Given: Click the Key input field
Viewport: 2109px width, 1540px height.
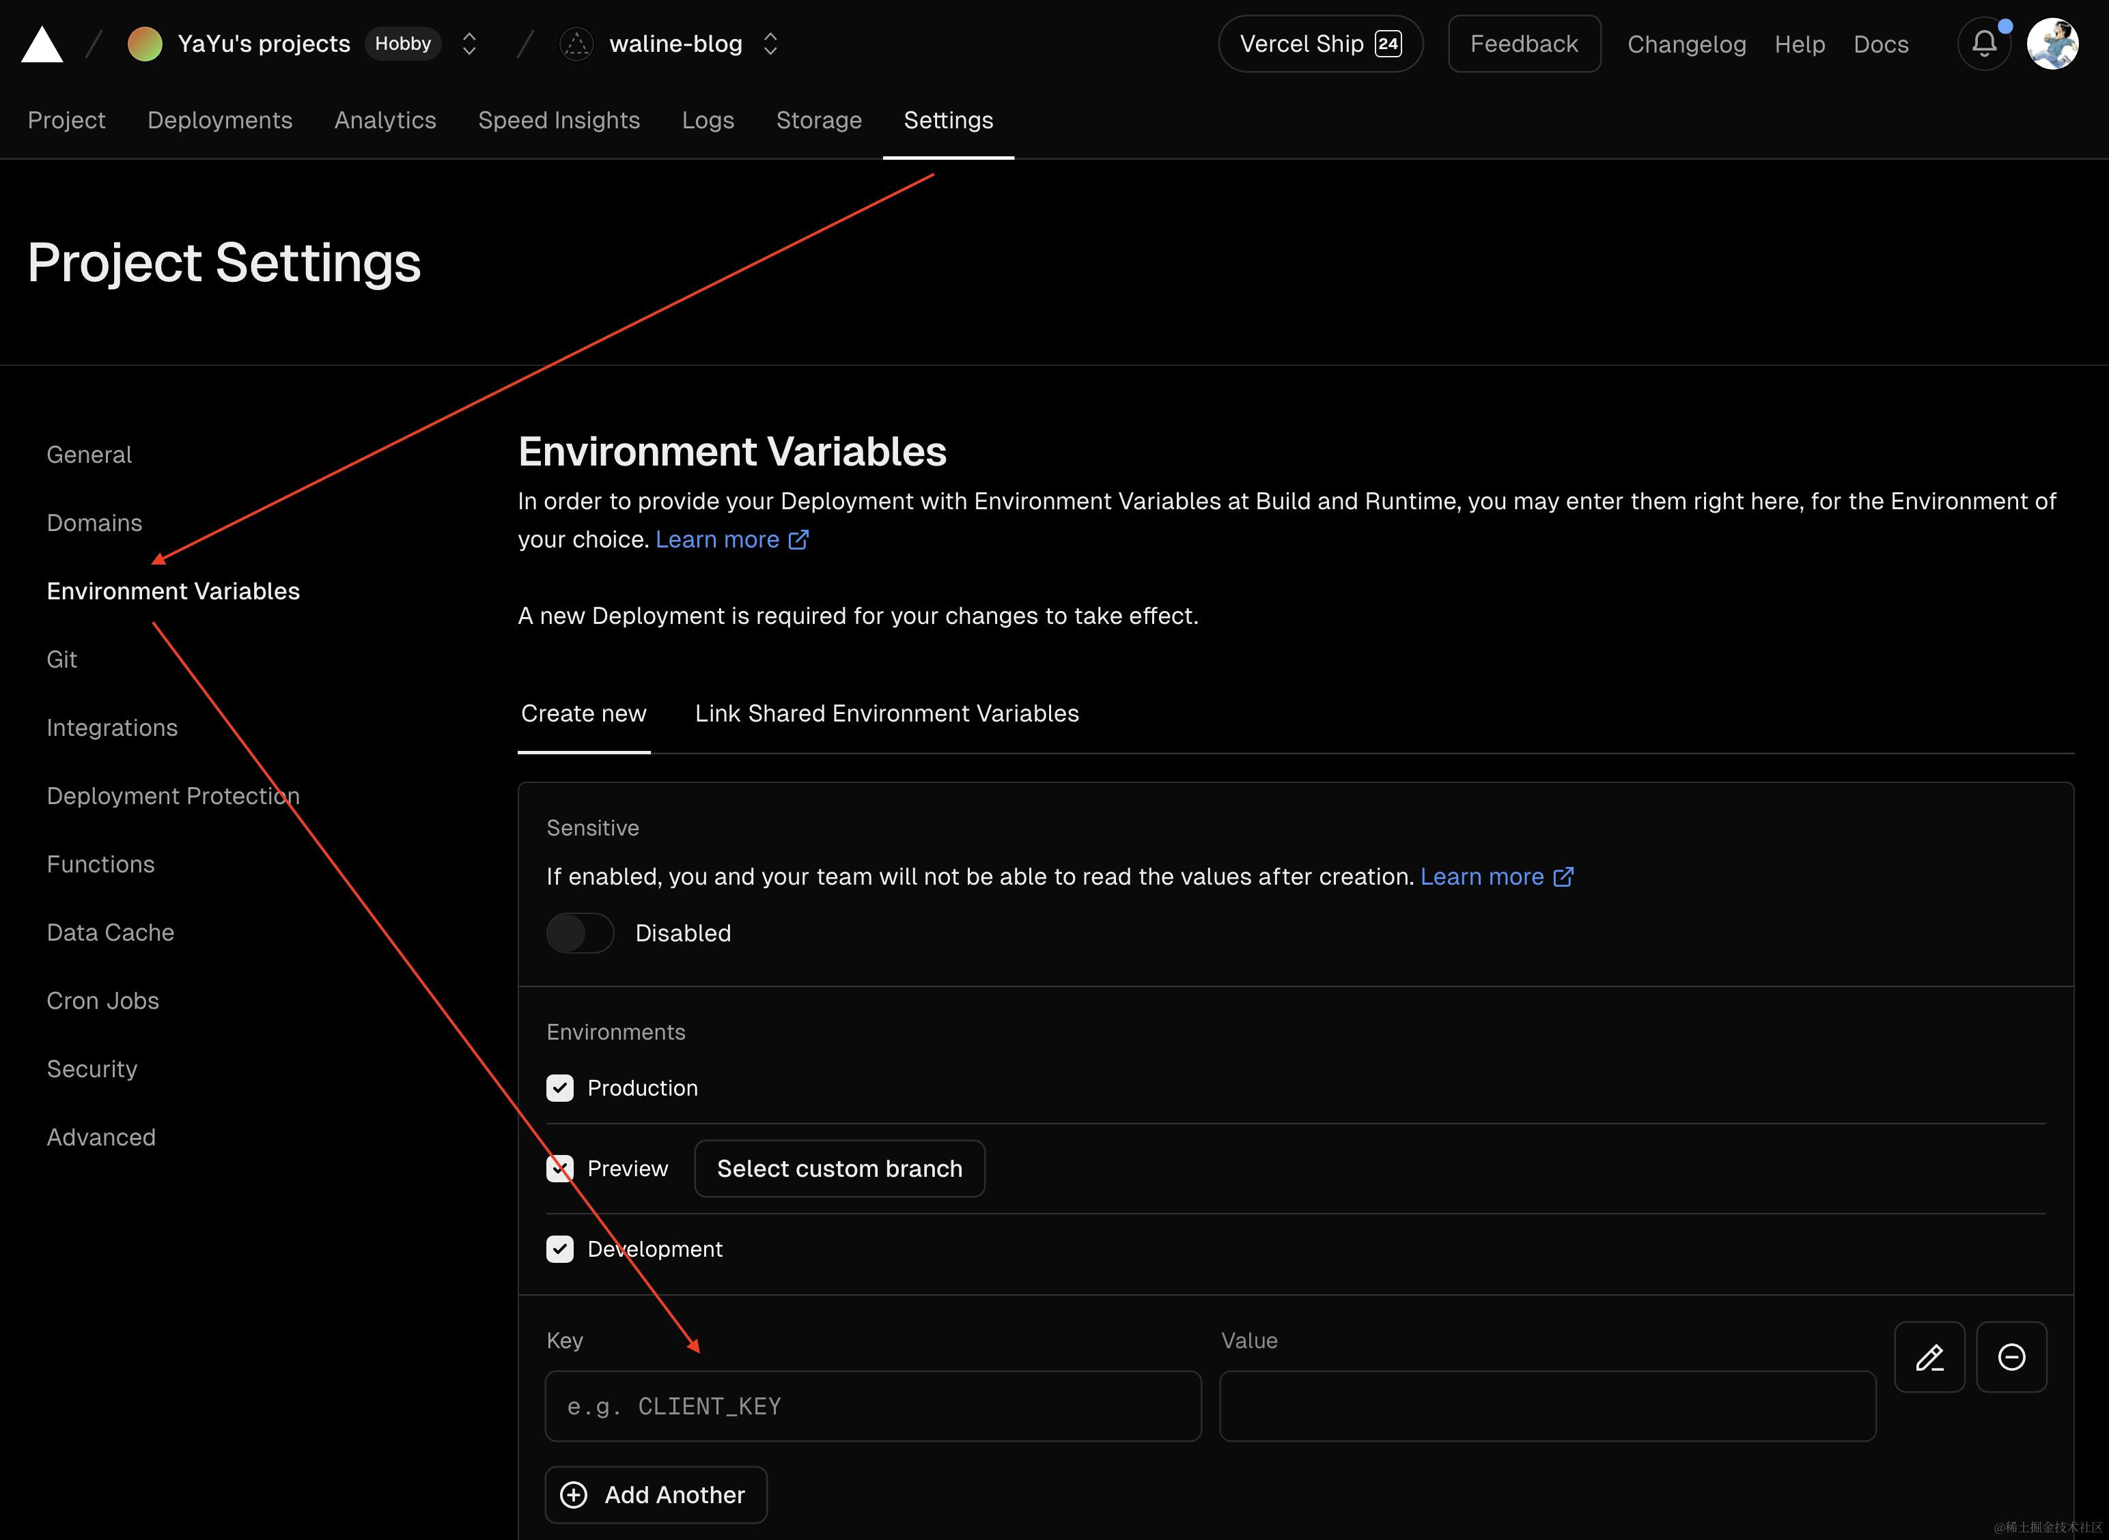Looking at the screenshot, I should pos(872,1406).
